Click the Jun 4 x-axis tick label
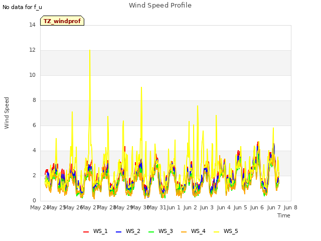This screenshot has height=241, width=321. click(224, 207)
